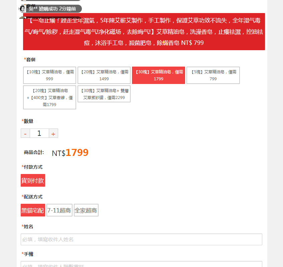Choose the 20塊 soap plus 400支艾草香線 bundle

(49, 97)
